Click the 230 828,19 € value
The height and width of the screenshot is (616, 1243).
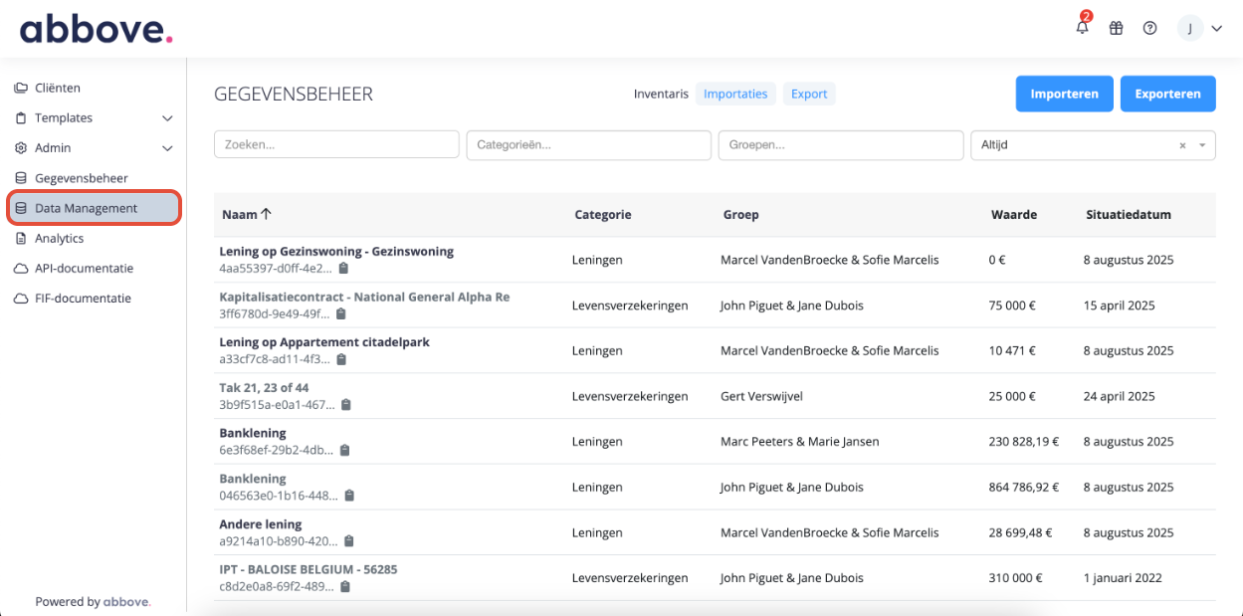point(1024,442)
